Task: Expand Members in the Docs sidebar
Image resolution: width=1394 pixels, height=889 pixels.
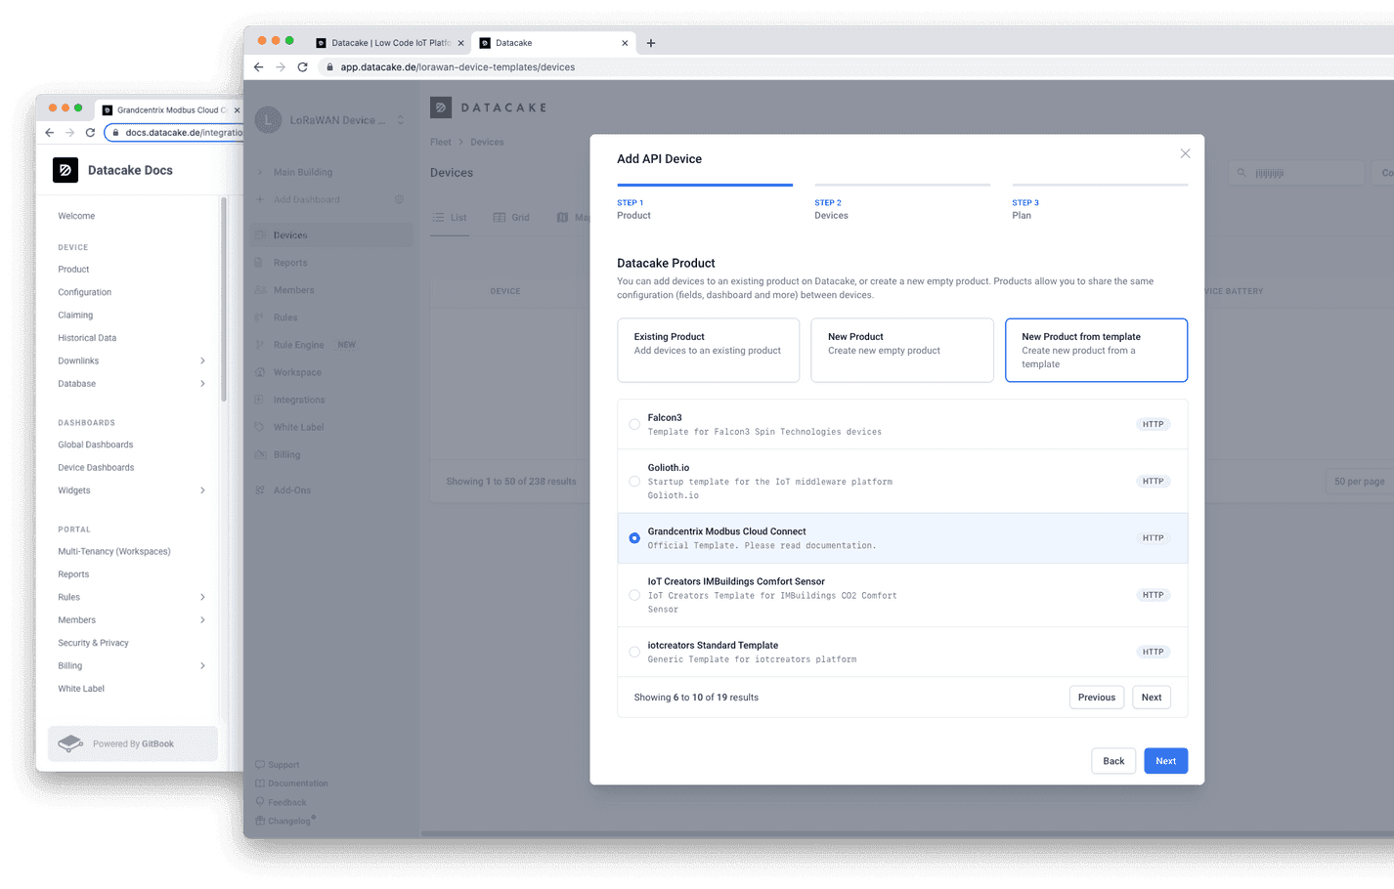Action: pos(202,620)
